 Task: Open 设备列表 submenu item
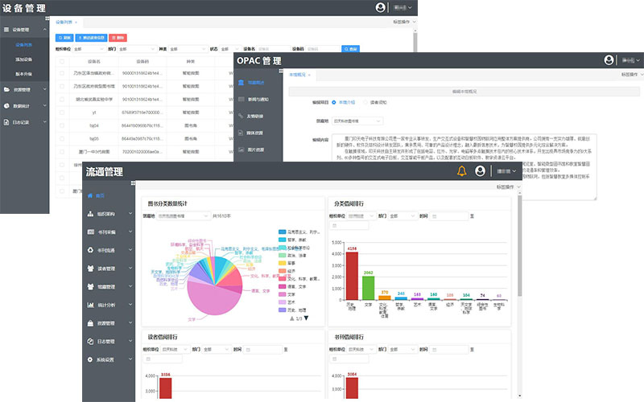point(24,45)
